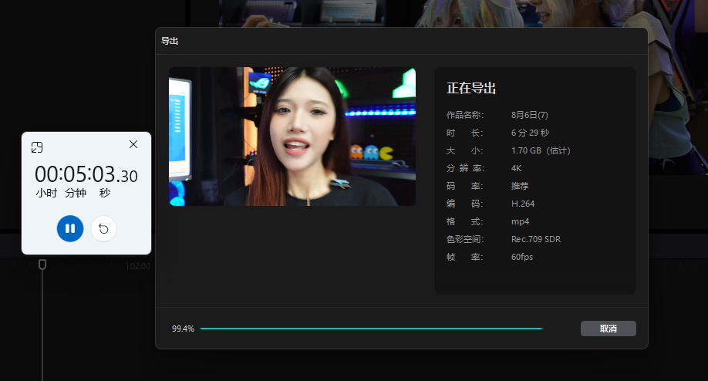This screenshot has width=708, height=381.
Task: Cancel the export with 取消 button
Action: click(x=609, y=329)
